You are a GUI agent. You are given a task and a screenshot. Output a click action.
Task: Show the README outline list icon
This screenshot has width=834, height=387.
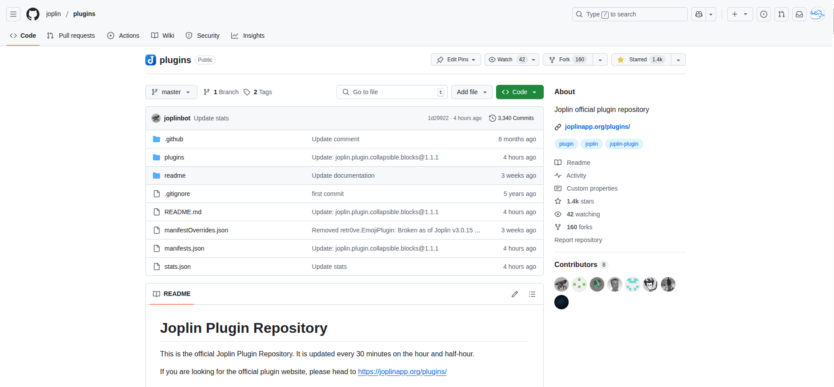[532, 294]
